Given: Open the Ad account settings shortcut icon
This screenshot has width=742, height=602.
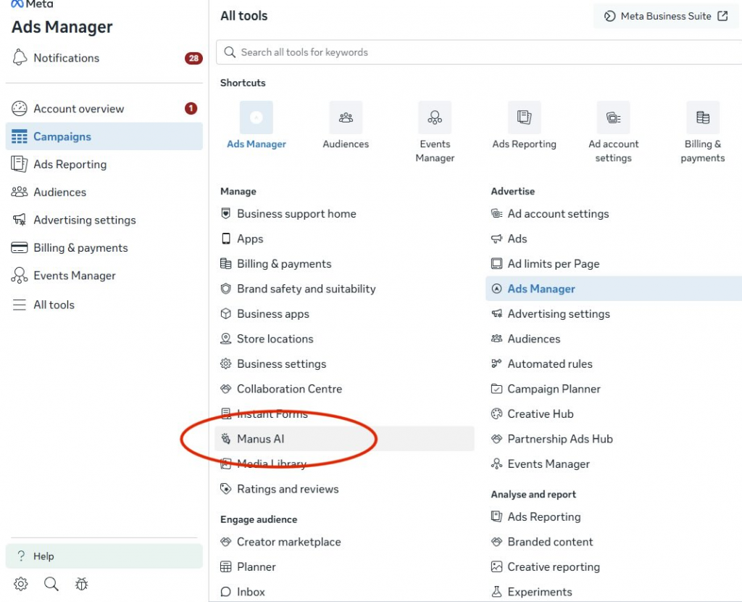Looking at the screenshot, I should [613, 118].
